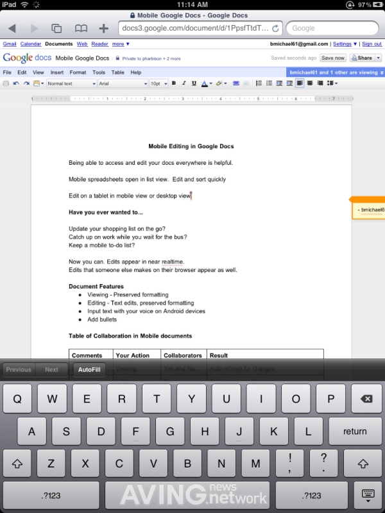Toggle italic formatting
Image resolution: width=385 pixels, height=513 pixels.
(x=184, y=83)
